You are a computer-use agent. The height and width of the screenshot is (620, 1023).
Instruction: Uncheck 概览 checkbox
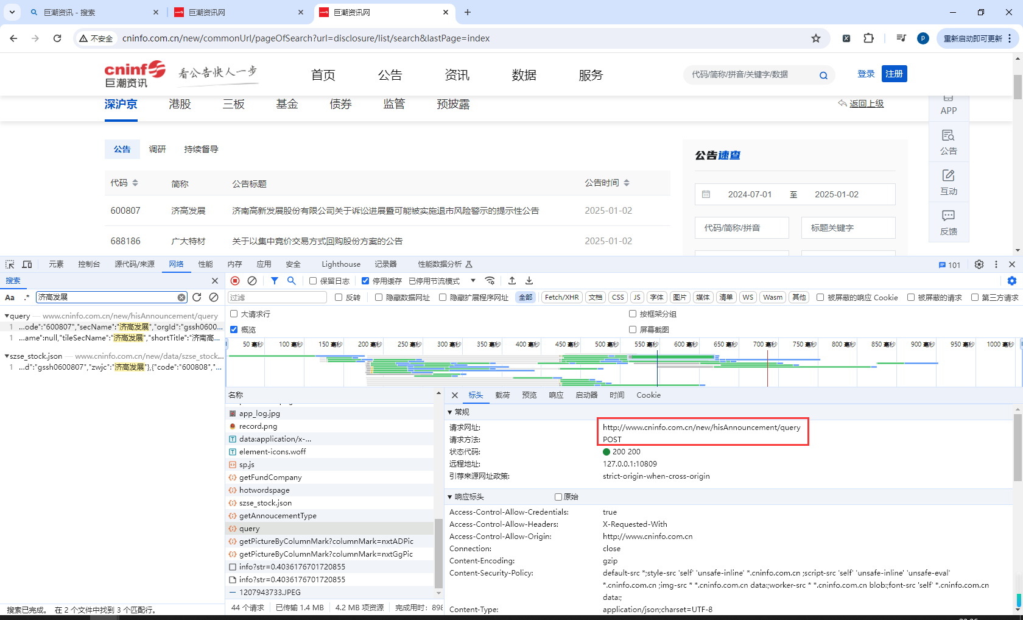coord(234,329)
